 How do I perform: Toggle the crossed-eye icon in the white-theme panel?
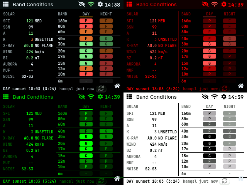click(x=205, y=97)
